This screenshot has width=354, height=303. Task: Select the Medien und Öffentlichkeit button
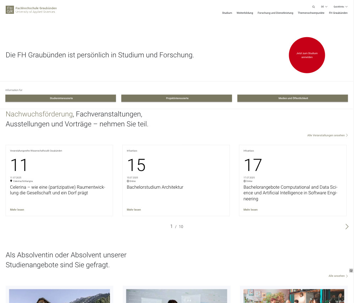tap(293, 98)
